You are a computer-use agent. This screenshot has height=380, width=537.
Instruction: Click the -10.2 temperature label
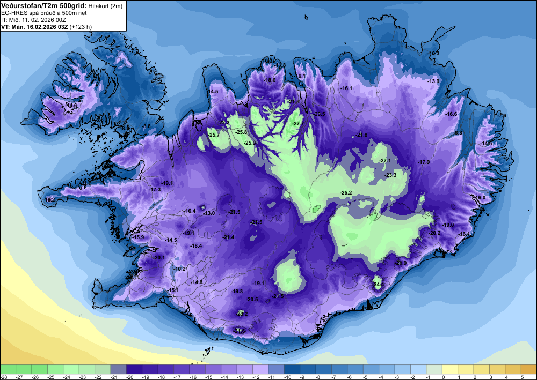point(179,269)
